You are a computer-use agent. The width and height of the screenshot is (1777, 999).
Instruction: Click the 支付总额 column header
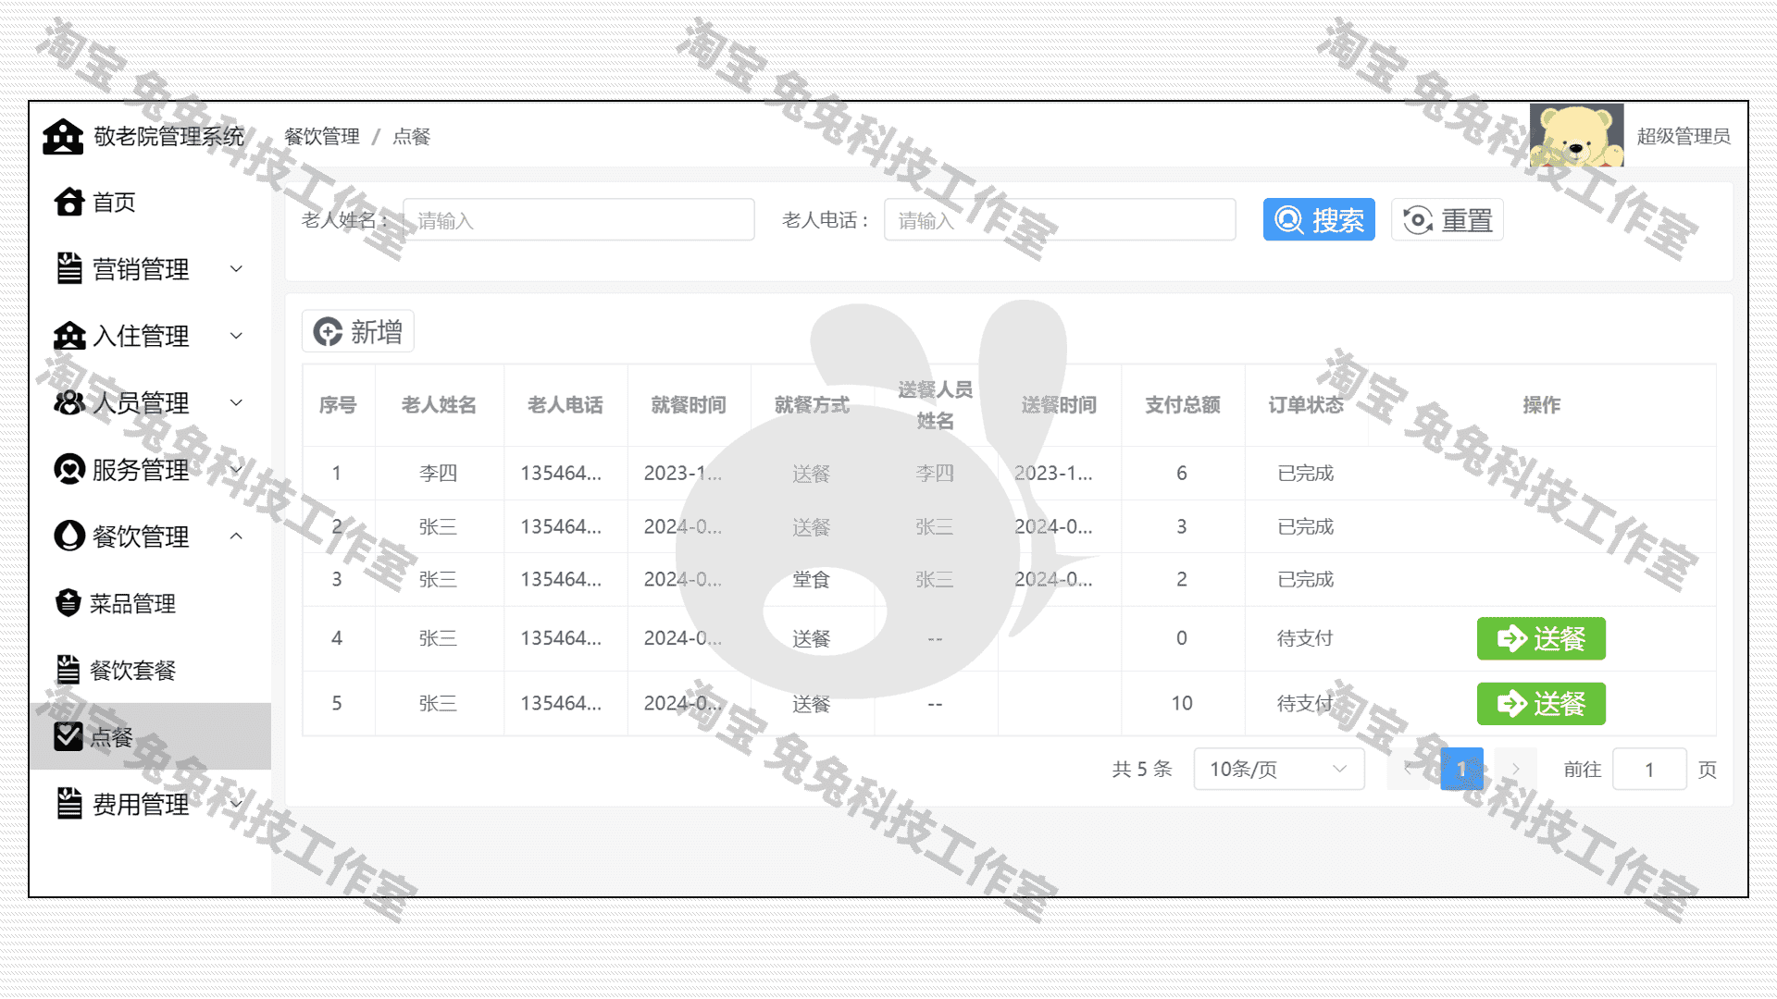[1183, 405]
